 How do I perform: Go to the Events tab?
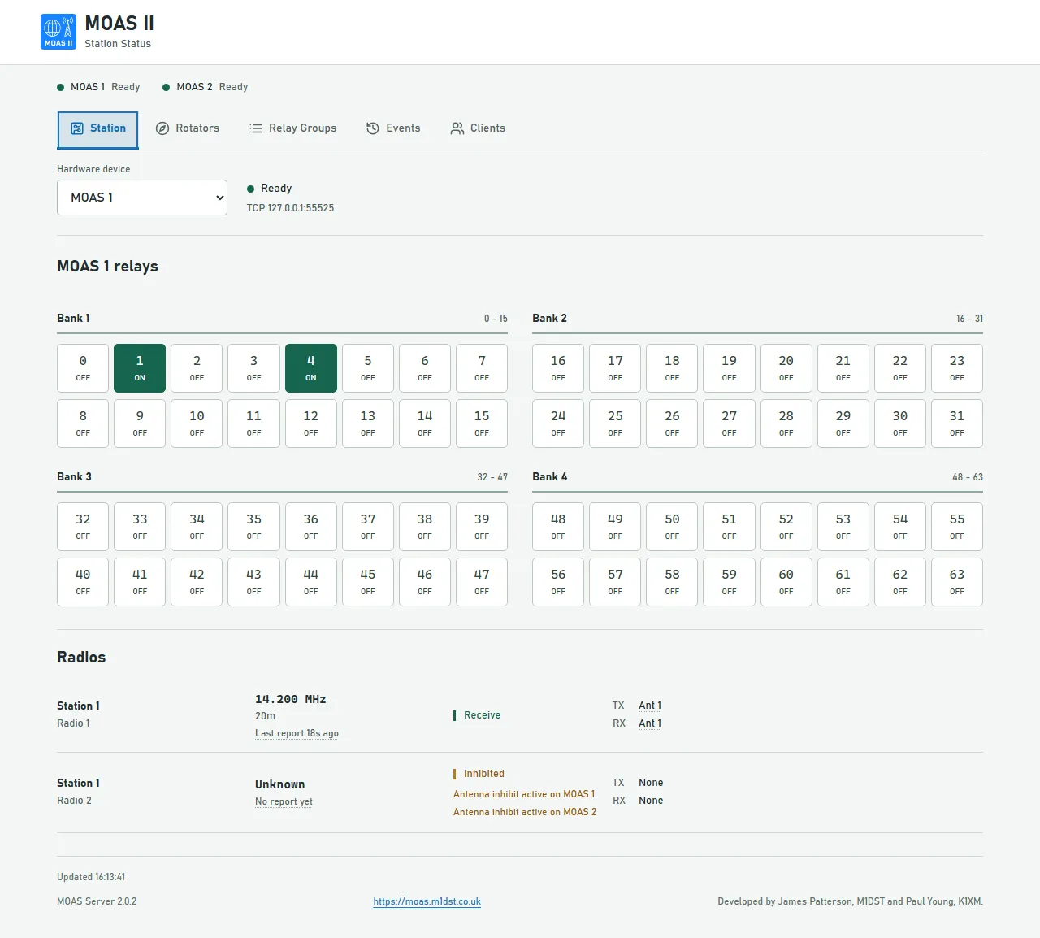(393, 128)
